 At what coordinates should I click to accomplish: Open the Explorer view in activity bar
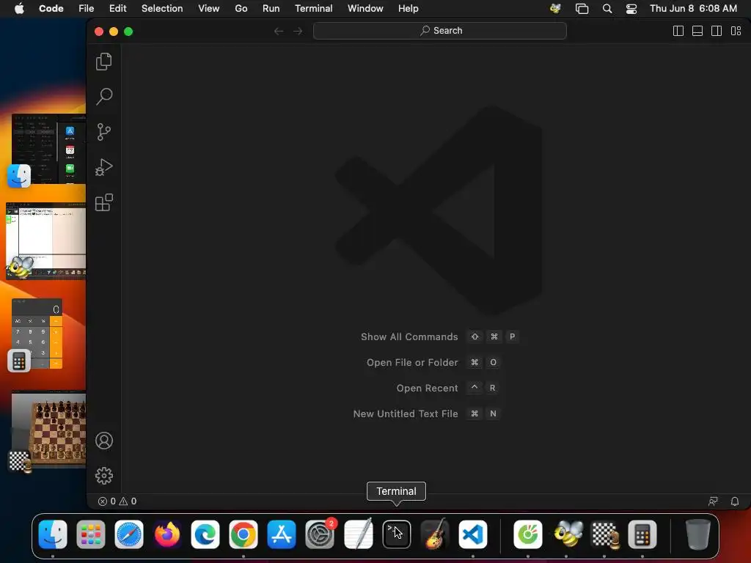tap(104, 62)
